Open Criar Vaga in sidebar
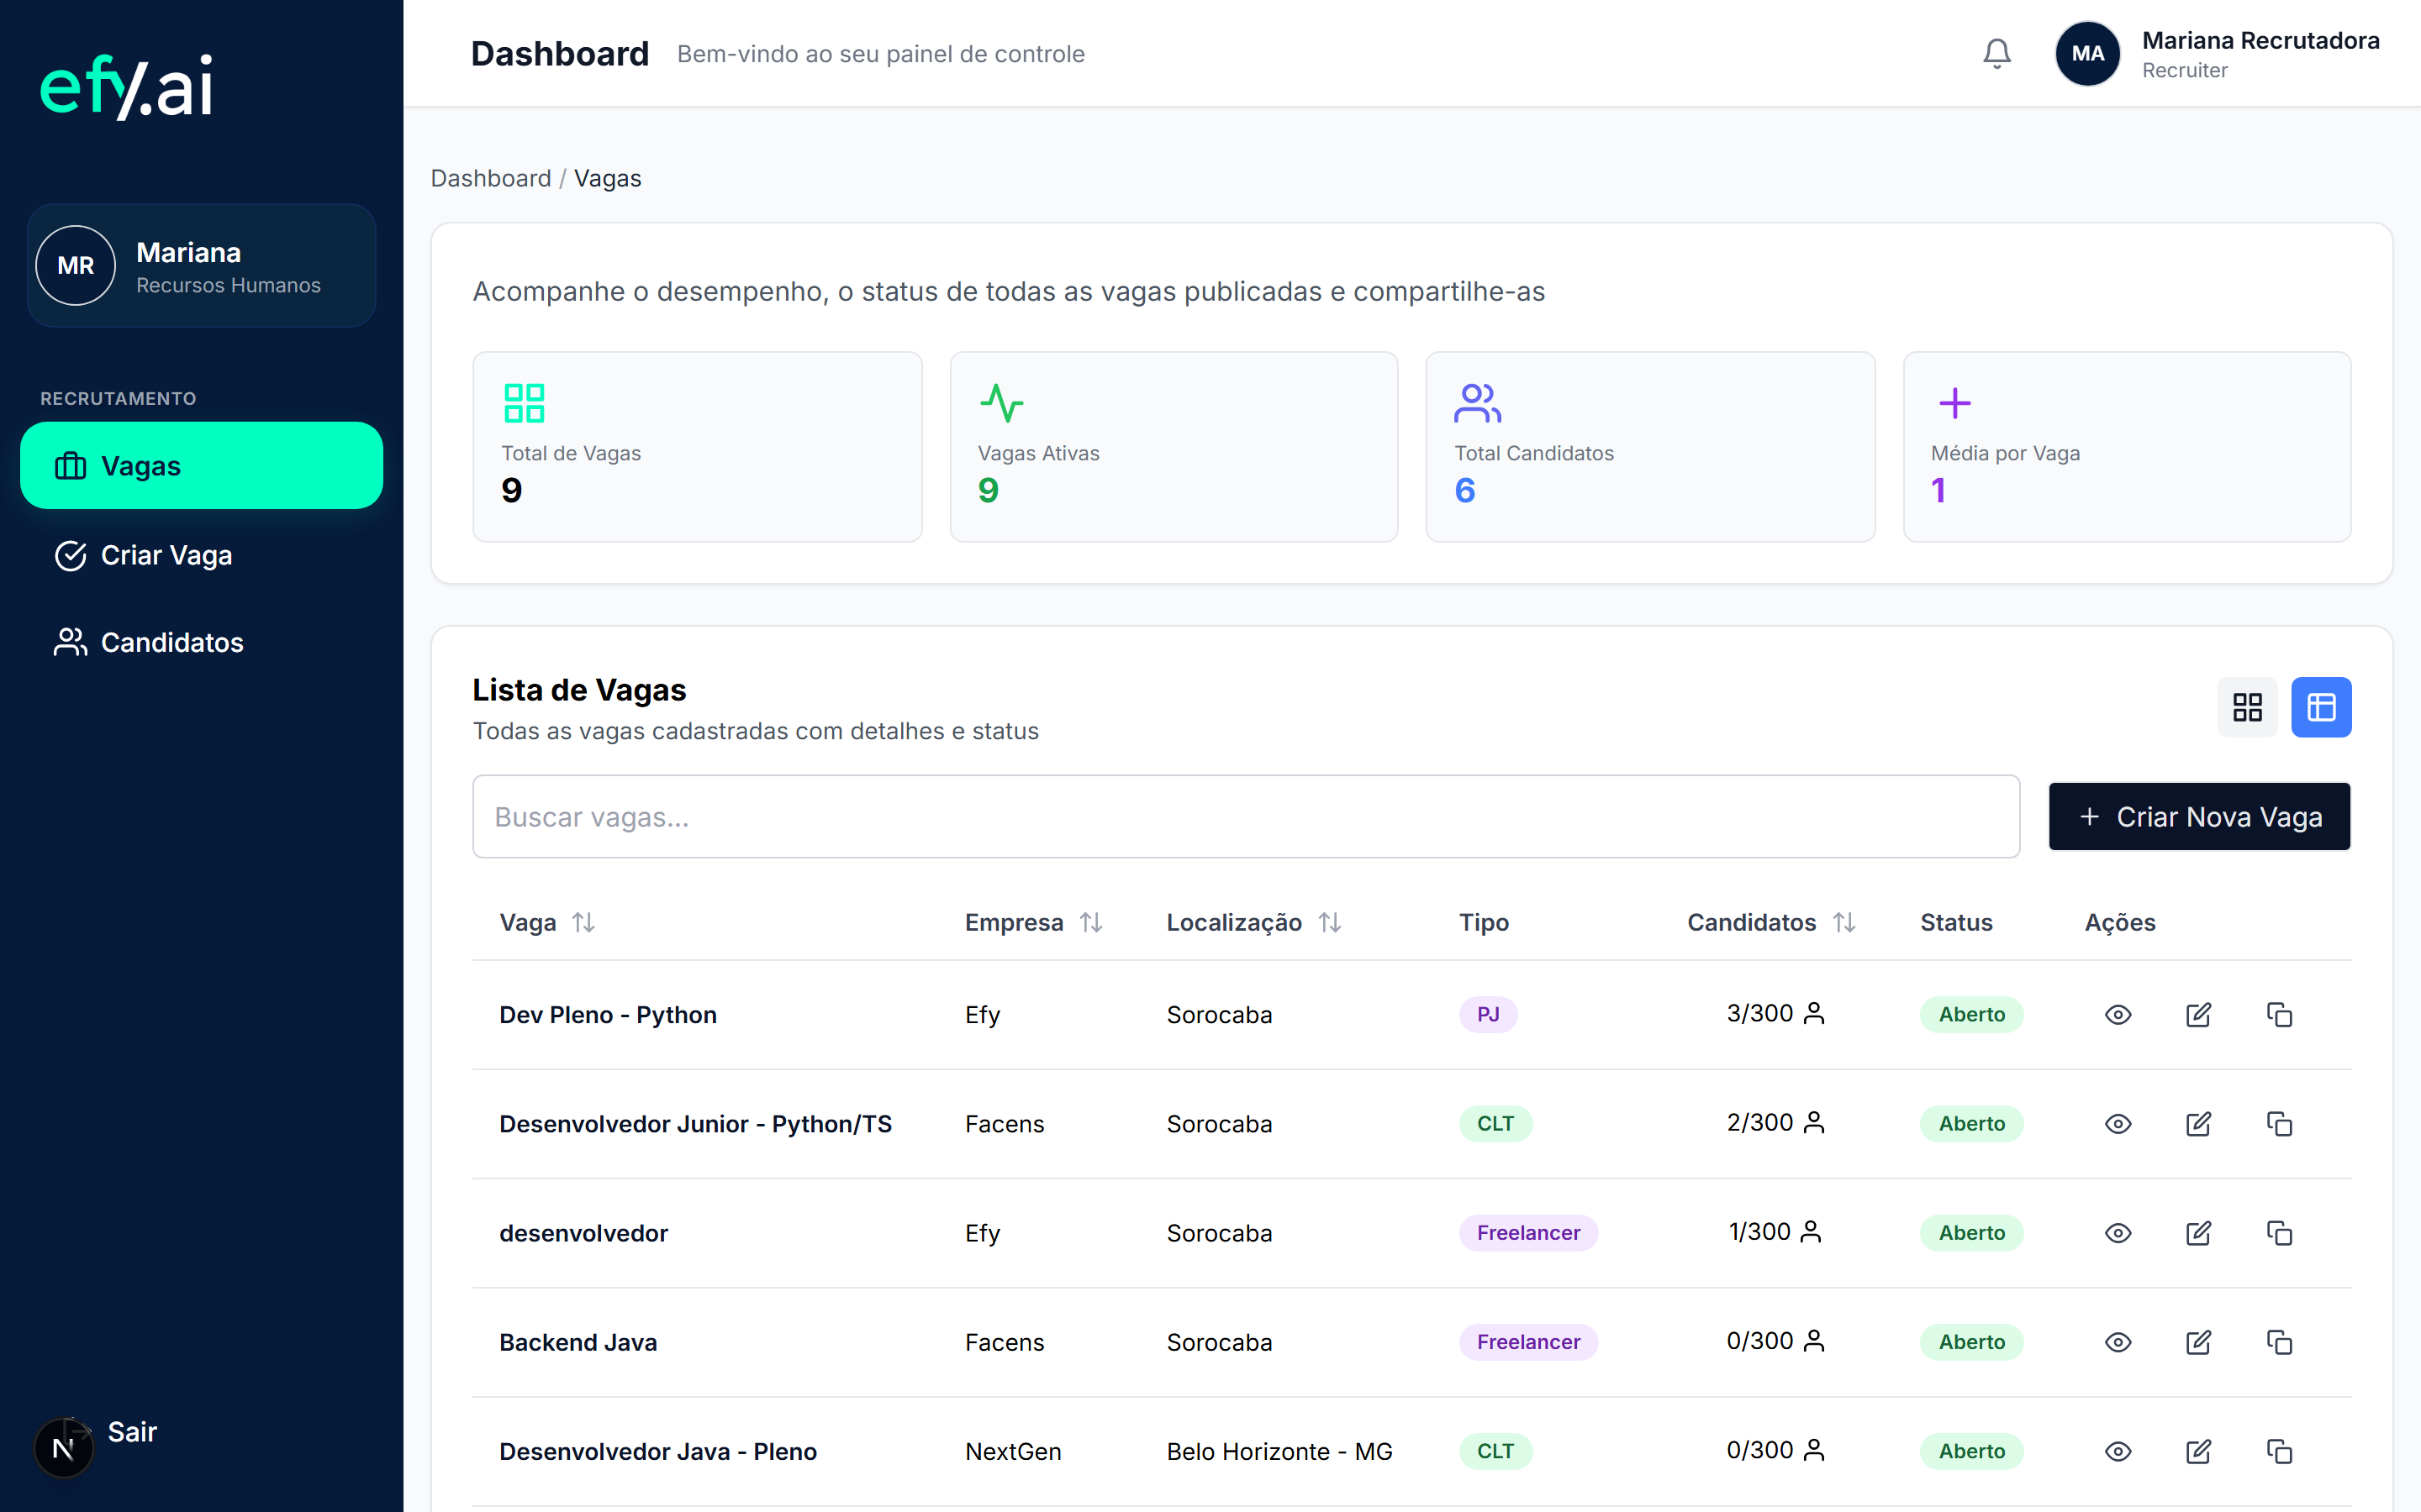 [201, 555]
